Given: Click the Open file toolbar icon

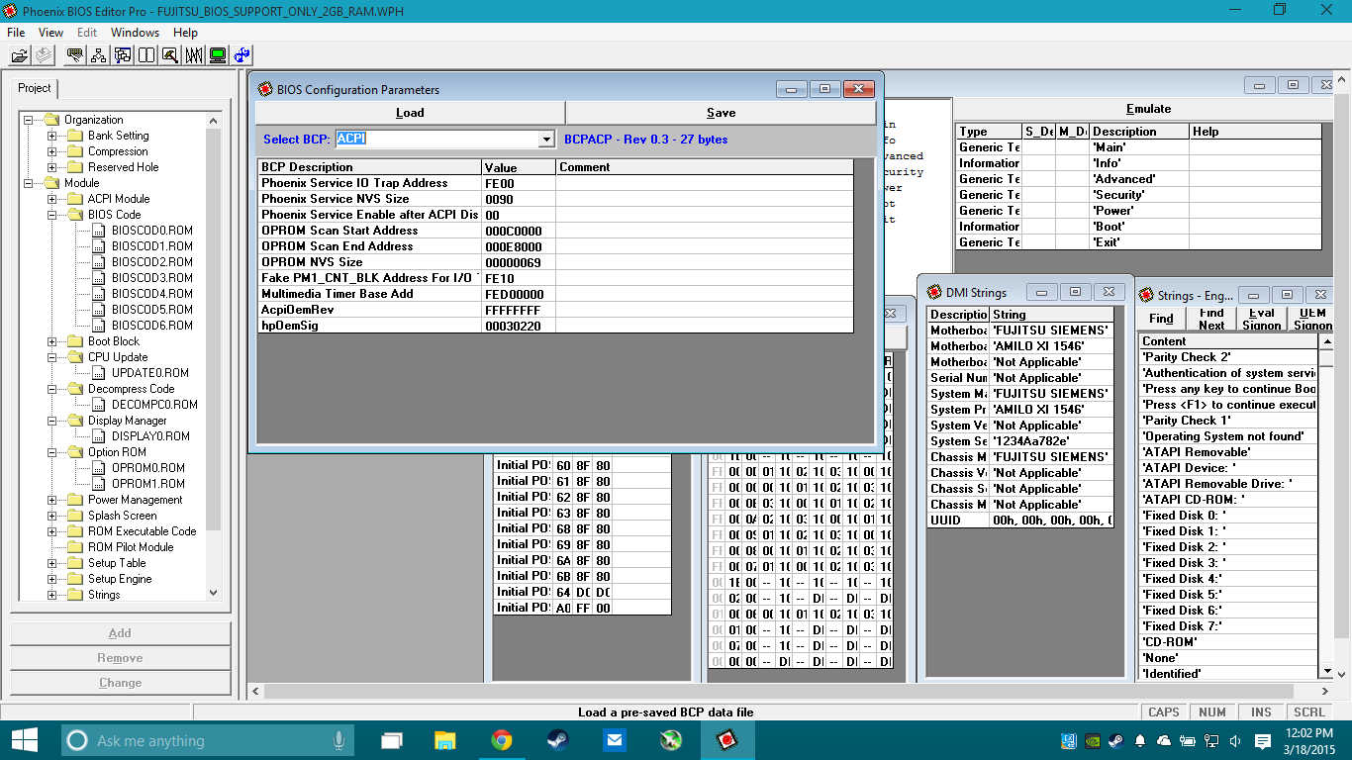Looking at the screenshot, I should point(19,55).
